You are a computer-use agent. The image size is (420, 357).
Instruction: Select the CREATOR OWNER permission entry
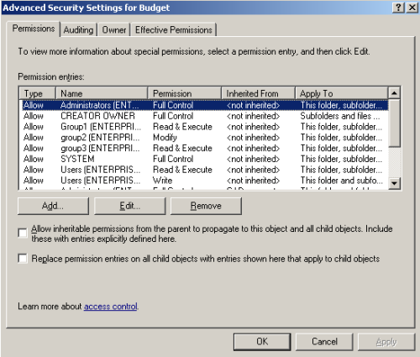click(205, 116)
